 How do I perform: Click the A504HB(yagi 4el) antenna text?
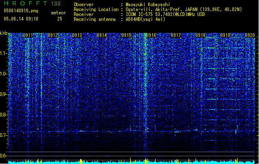[x=145, y=19]
